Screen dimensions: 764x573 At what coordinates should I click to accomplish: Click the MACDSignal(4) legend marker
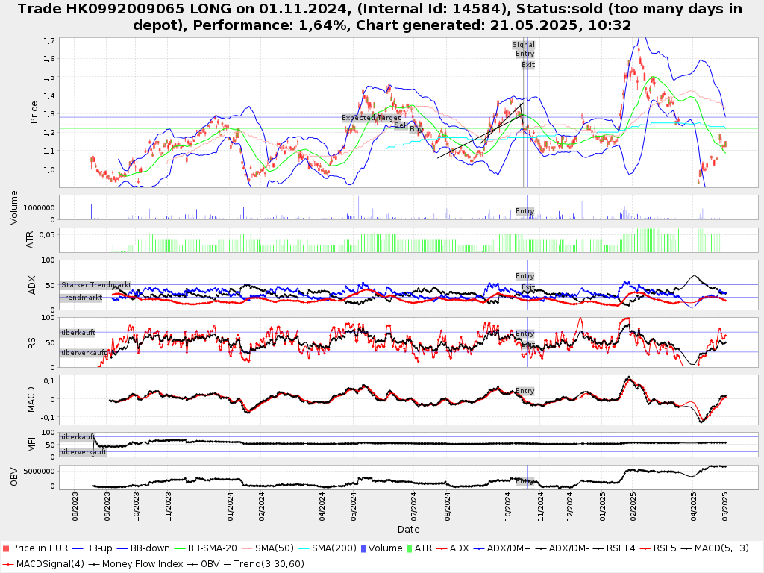pyautogui.click(x=7, y=563)
